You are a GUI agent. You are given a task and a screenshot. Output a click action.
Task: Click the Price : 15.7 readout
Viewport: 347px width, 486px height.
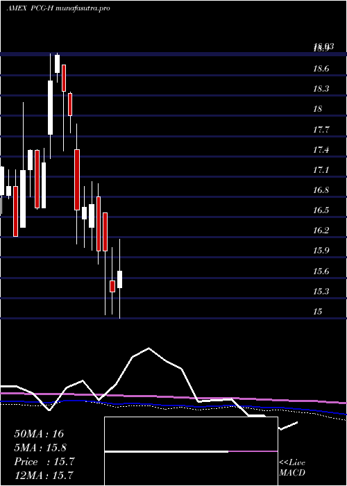44,462
